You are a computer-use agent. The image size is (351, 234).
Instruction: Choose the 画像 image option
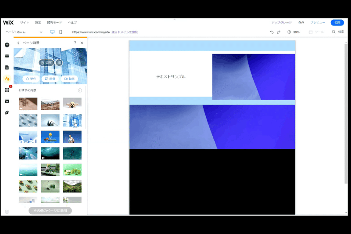point(50,79)
